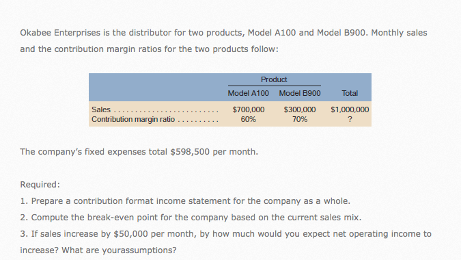Click the text 'What are yourassumptions?'
Viewport: 461px width, 260px height.
(x=119, y=250)
